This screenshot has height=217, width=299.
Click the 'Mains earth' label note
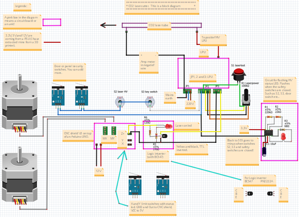tap(169, 97)
